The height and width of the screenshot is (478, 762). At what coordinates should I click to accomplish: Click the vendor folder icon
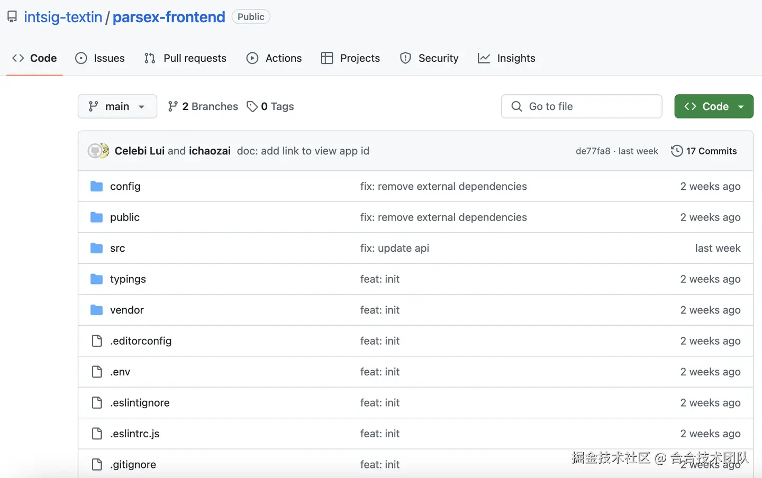[96, 310]
